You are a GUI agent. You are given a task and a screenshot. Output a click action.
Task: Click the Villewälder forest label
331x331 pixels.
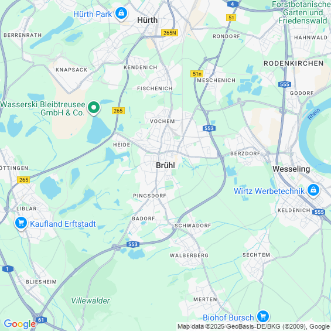coord(90,301)
